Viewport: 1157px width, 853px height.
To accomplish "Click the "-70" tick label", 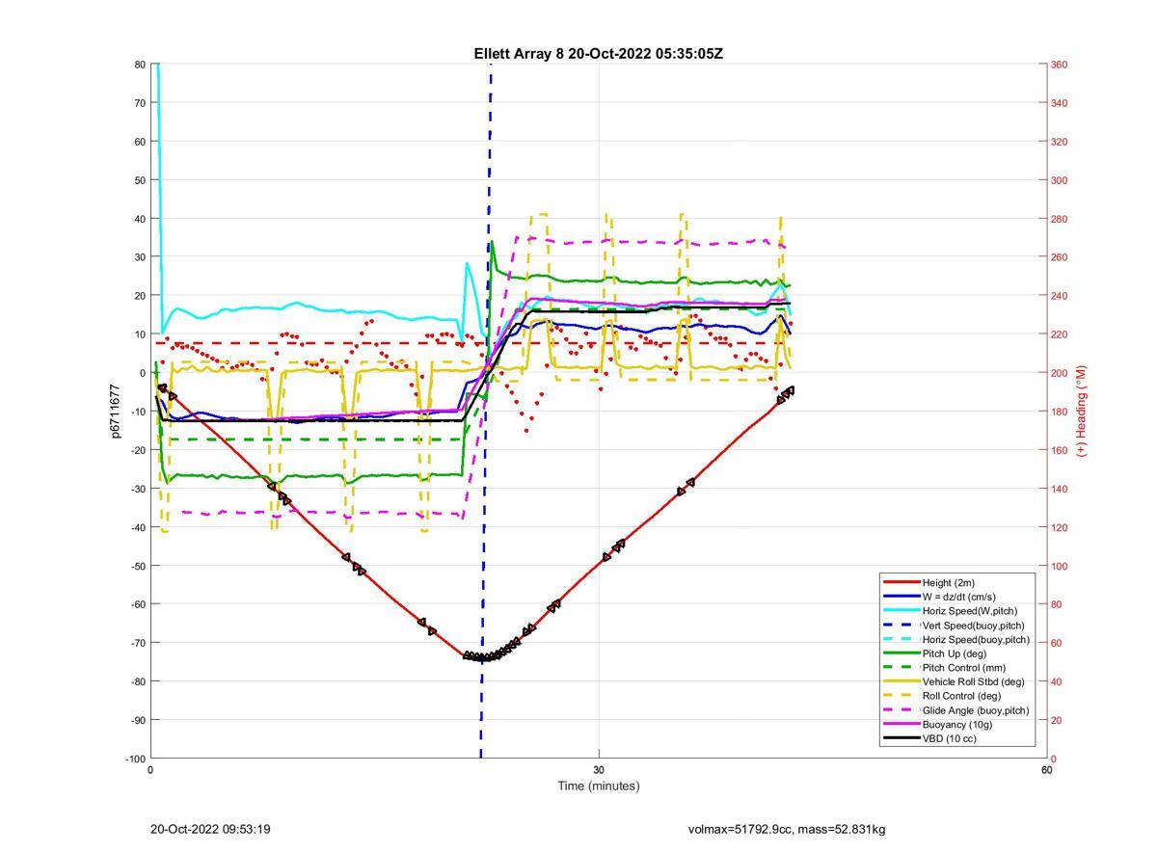I will (139, 643).
